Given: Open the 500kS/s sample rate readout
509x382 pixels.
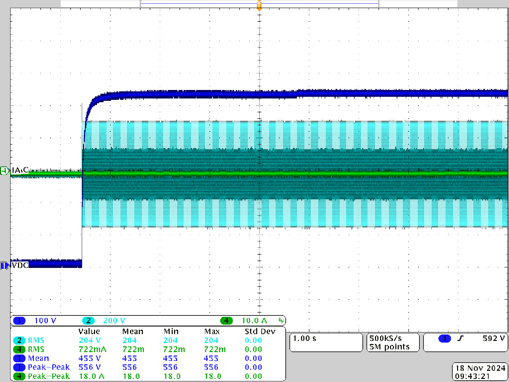Looking at the screenshot, I should click(393, 342).
